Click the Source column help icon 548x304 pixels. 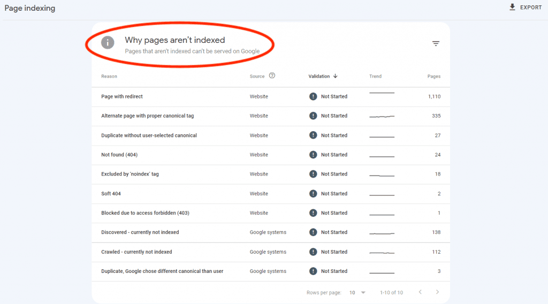pos(272,76)
